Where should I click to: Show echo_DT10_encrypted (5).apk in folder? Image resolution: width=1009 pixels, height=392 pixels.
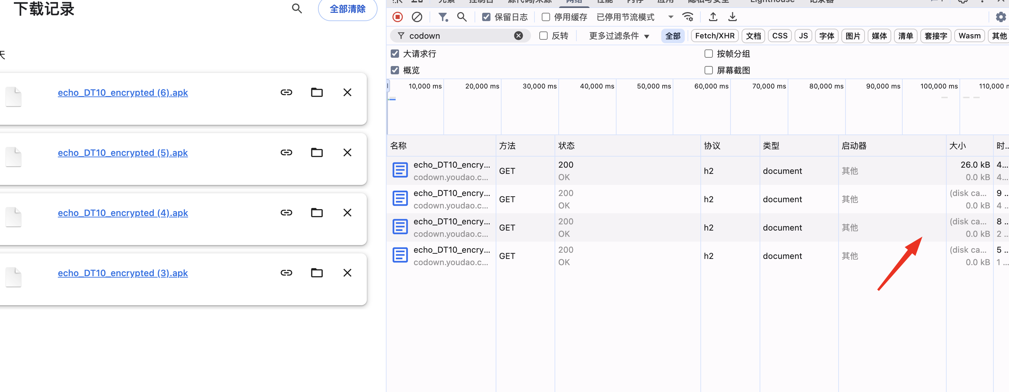[317, 152]
